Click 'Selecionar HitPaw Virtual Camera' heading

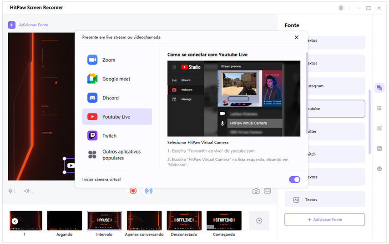click(x=198, y=142)
